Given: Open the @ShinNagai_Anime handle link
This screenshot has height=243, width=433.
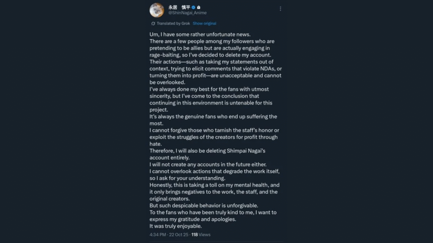Looking at the screenshot, I should coord(188,13).
